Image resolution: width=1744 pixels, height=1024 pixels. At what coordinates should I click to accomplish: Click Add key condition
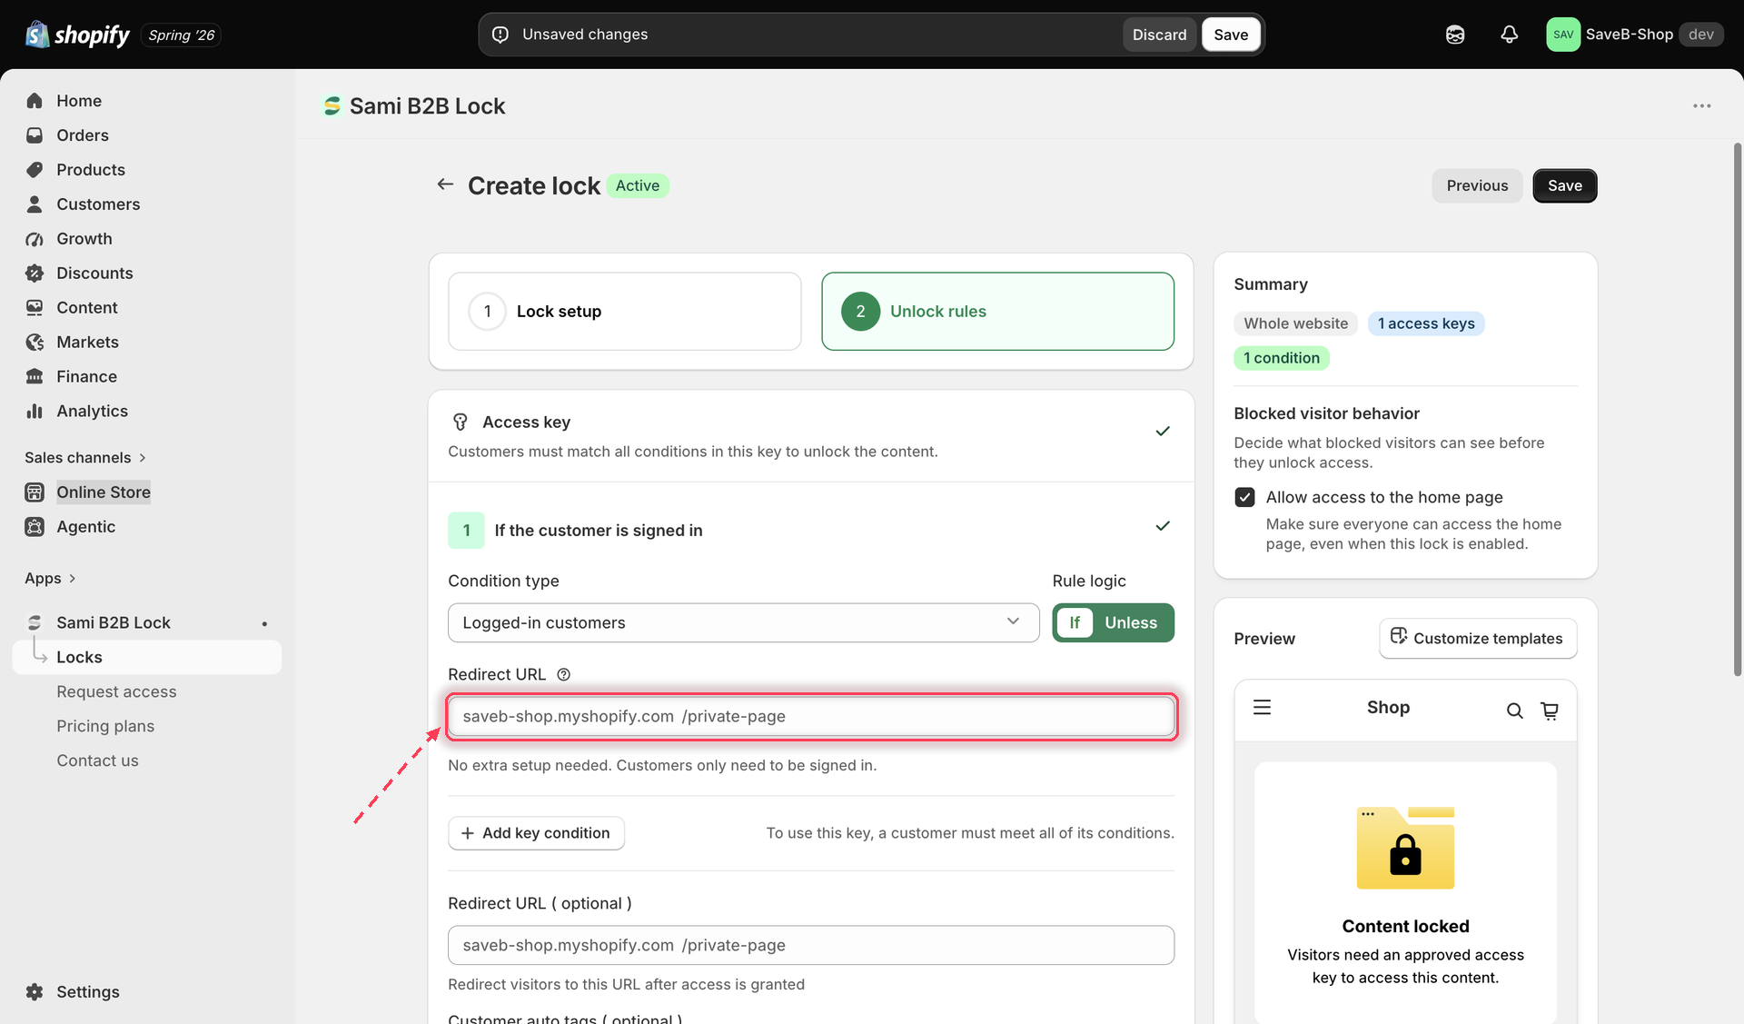click(536, 833)
